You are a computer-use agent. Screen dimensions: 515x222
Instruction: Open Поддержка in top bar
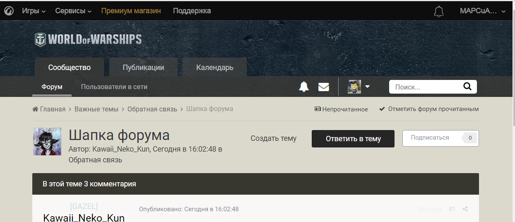pos(192,11)
